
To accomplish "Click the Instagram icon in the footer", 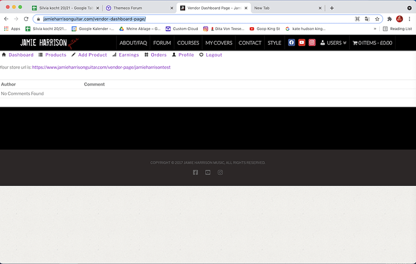I will tap(220, 172).
